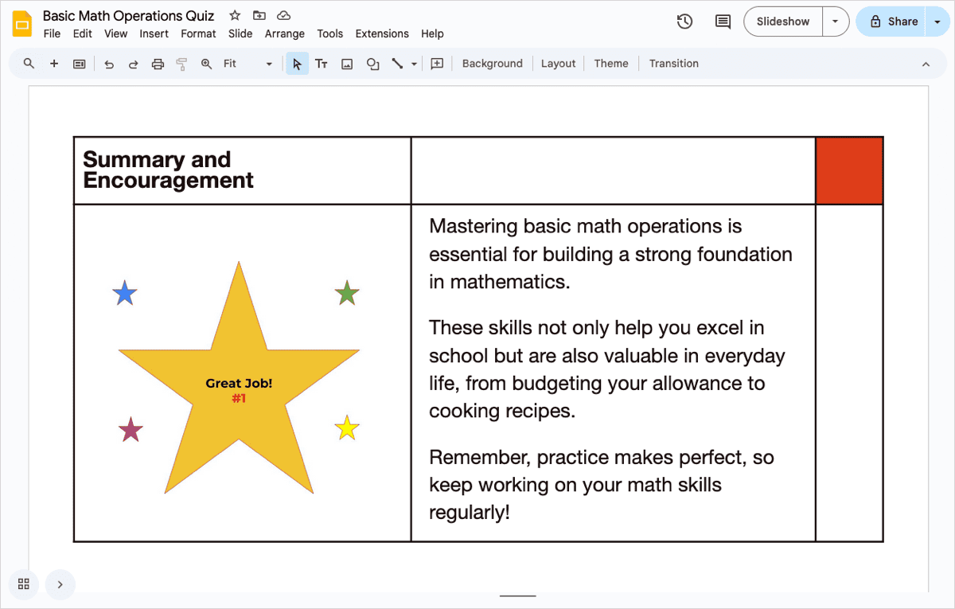Open the View menu
Screen dimensions: 955x609
tap(115, 33)
